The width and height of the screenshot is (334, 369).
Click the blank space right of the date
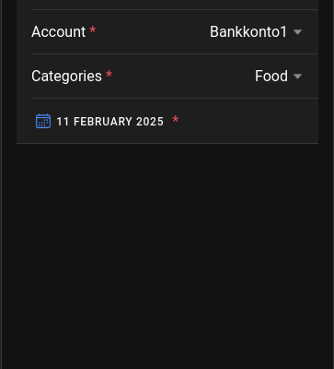[248, 121]
